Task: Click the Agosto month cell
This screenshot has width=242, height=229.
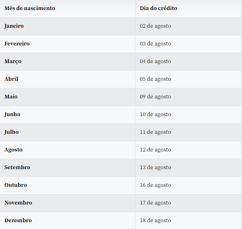Action: point(13,150)
